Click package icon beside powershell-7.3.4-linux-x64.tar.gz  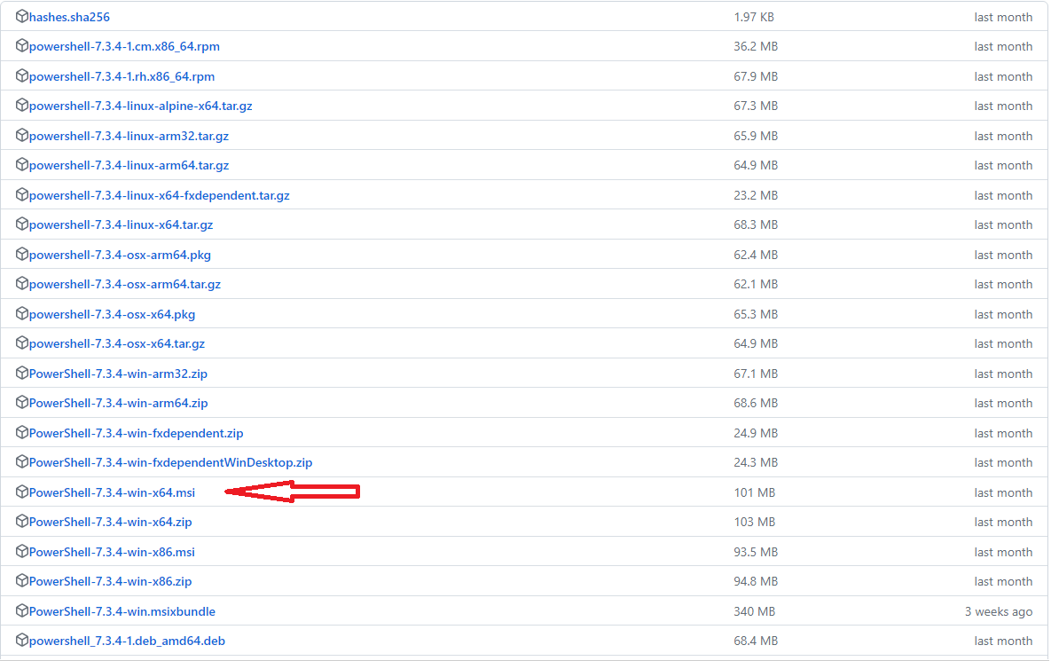(x=21, y=224)
